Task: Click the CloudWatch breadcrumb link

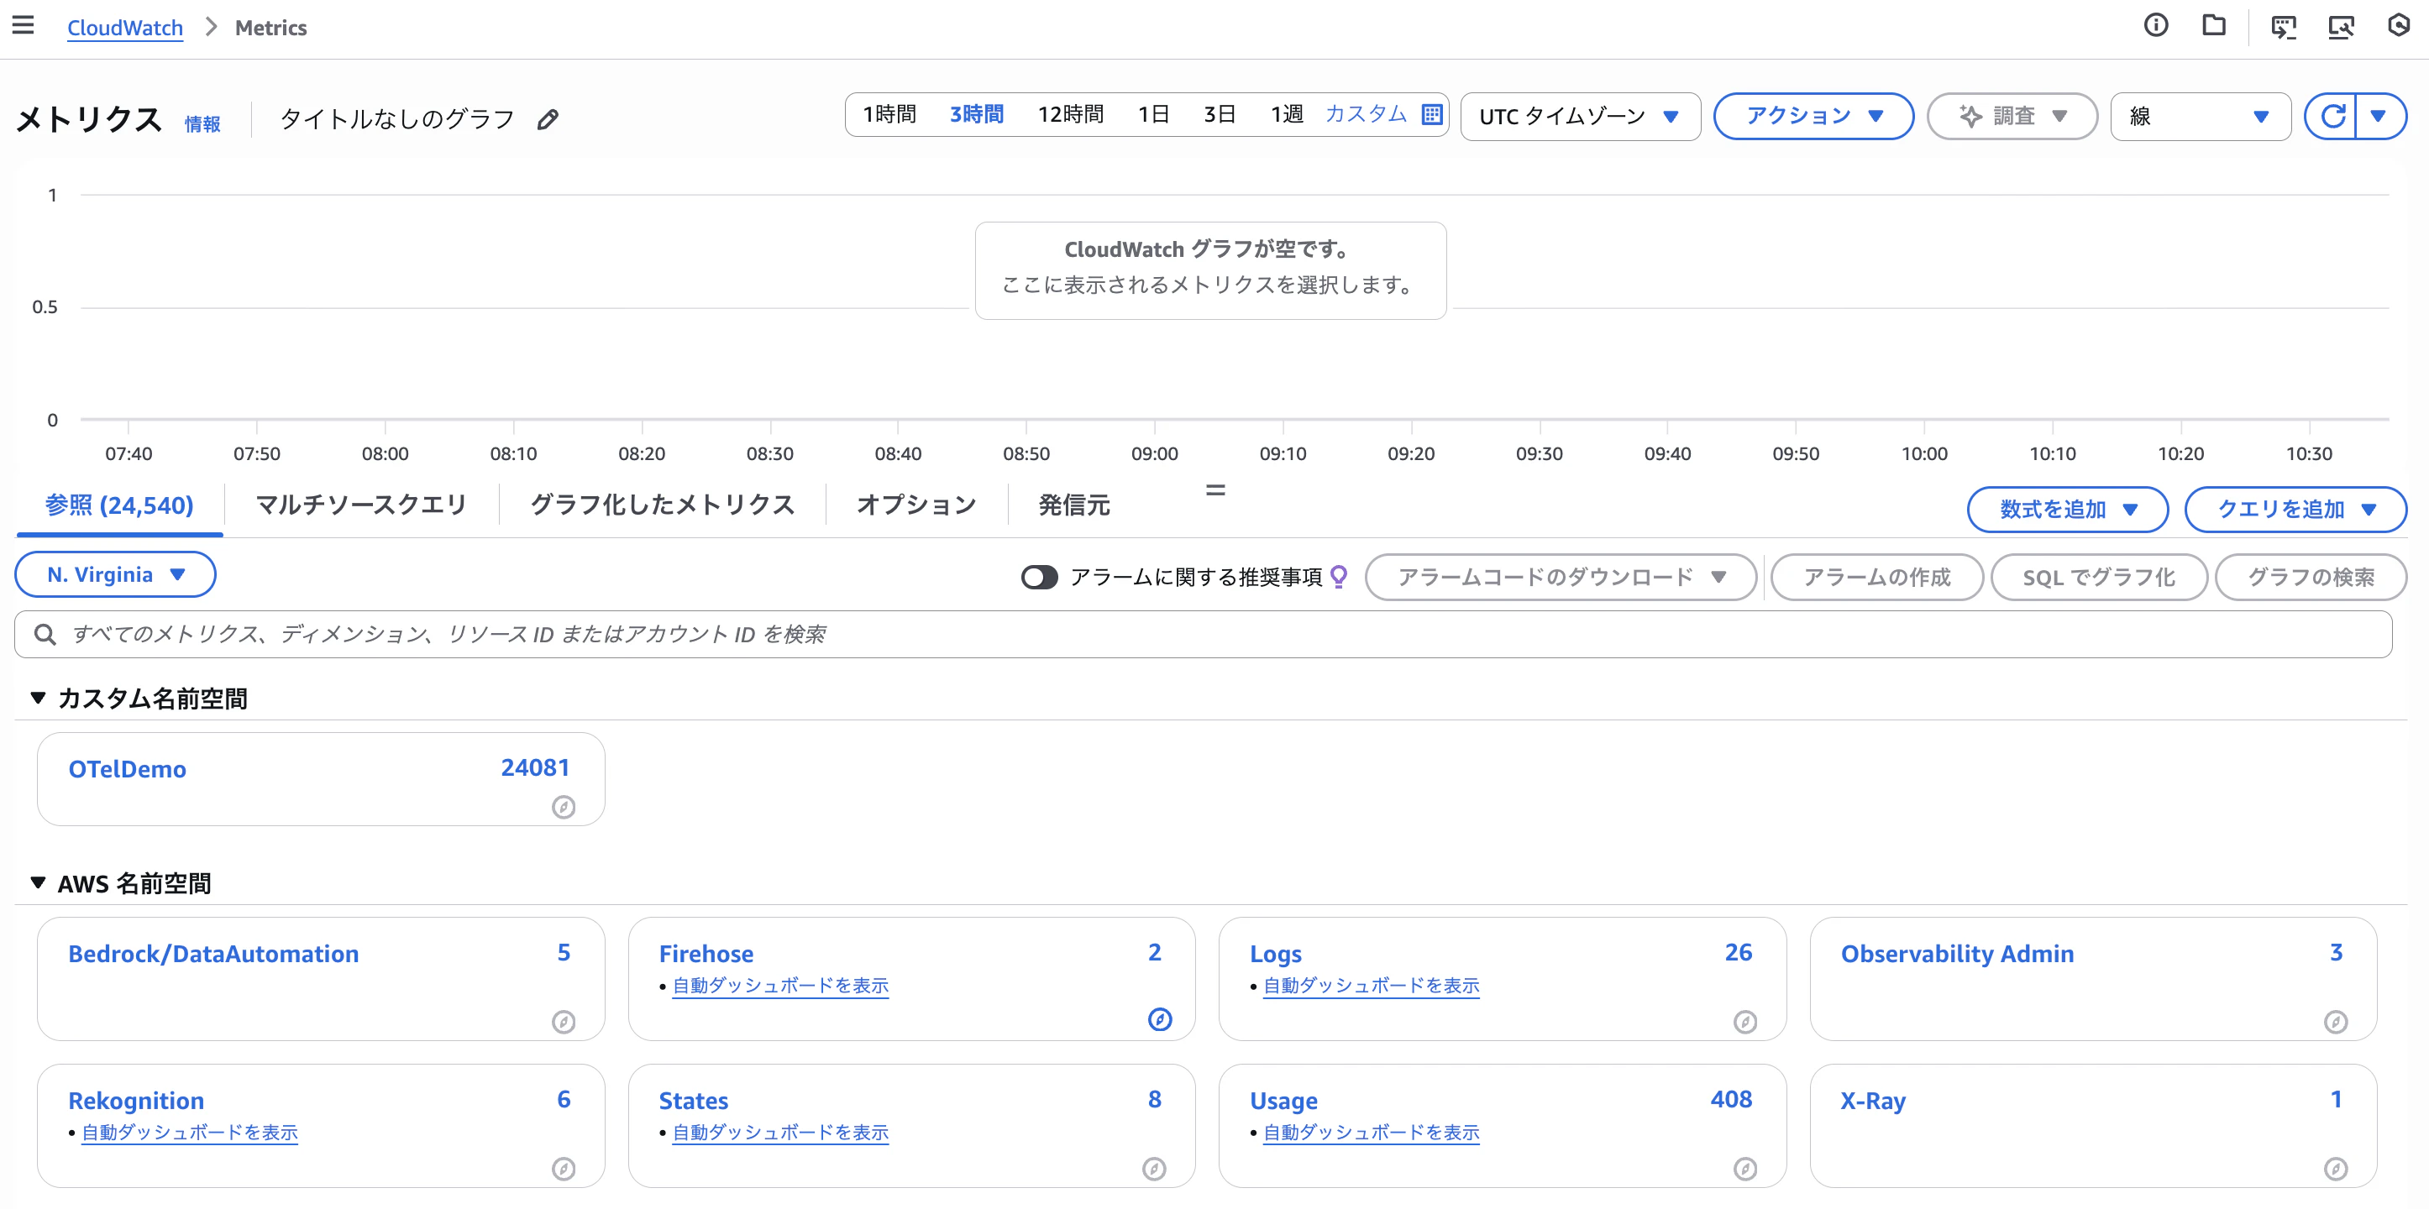Action: pos(125,28)
